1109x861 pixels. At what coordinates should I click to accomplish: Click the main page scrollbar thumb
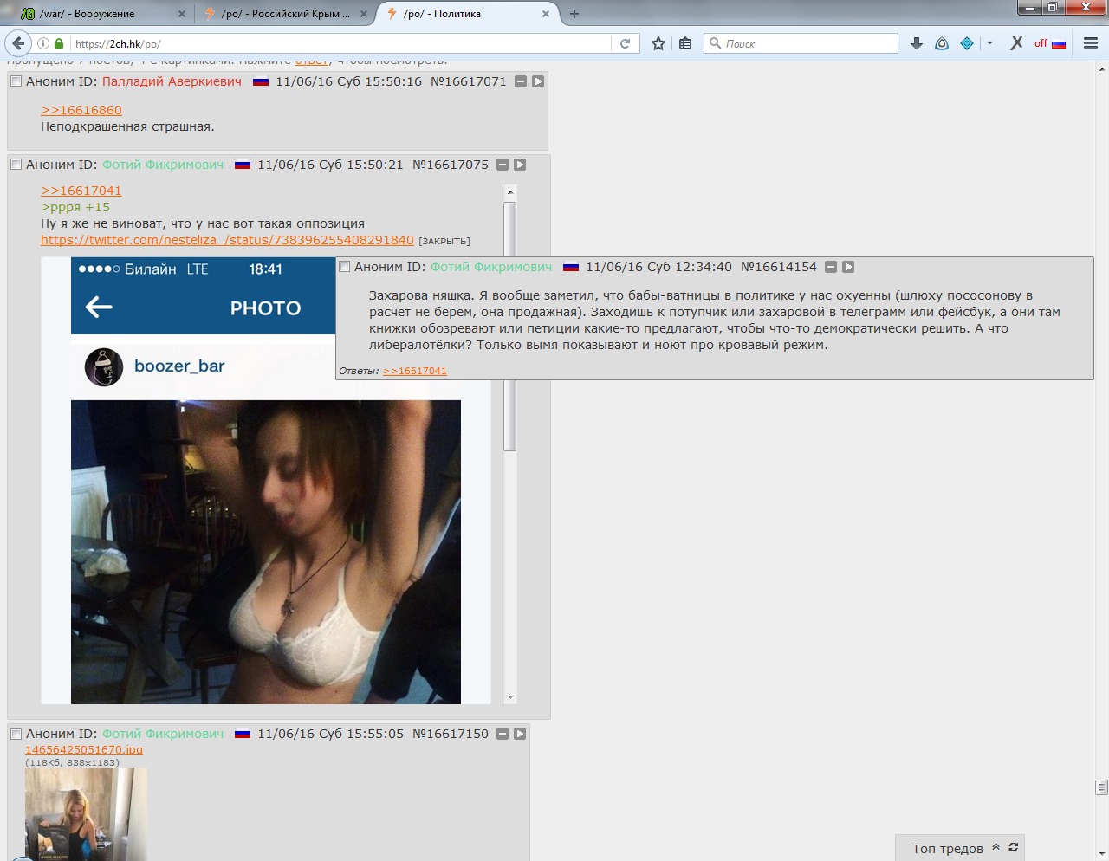tap(1102, 787)
